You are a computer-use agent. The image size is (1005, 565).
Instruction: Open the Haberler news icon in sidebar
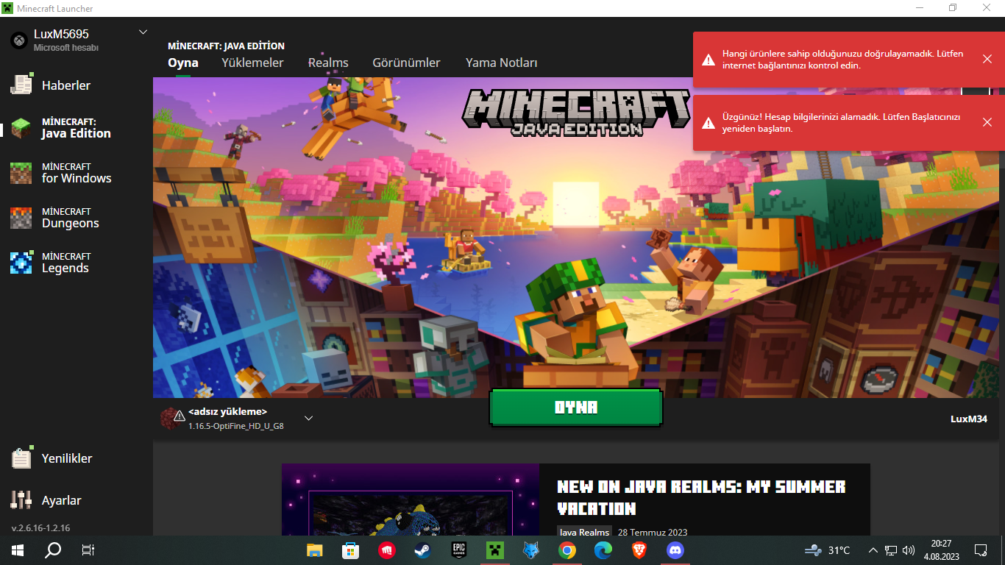(x=21, y=85)
